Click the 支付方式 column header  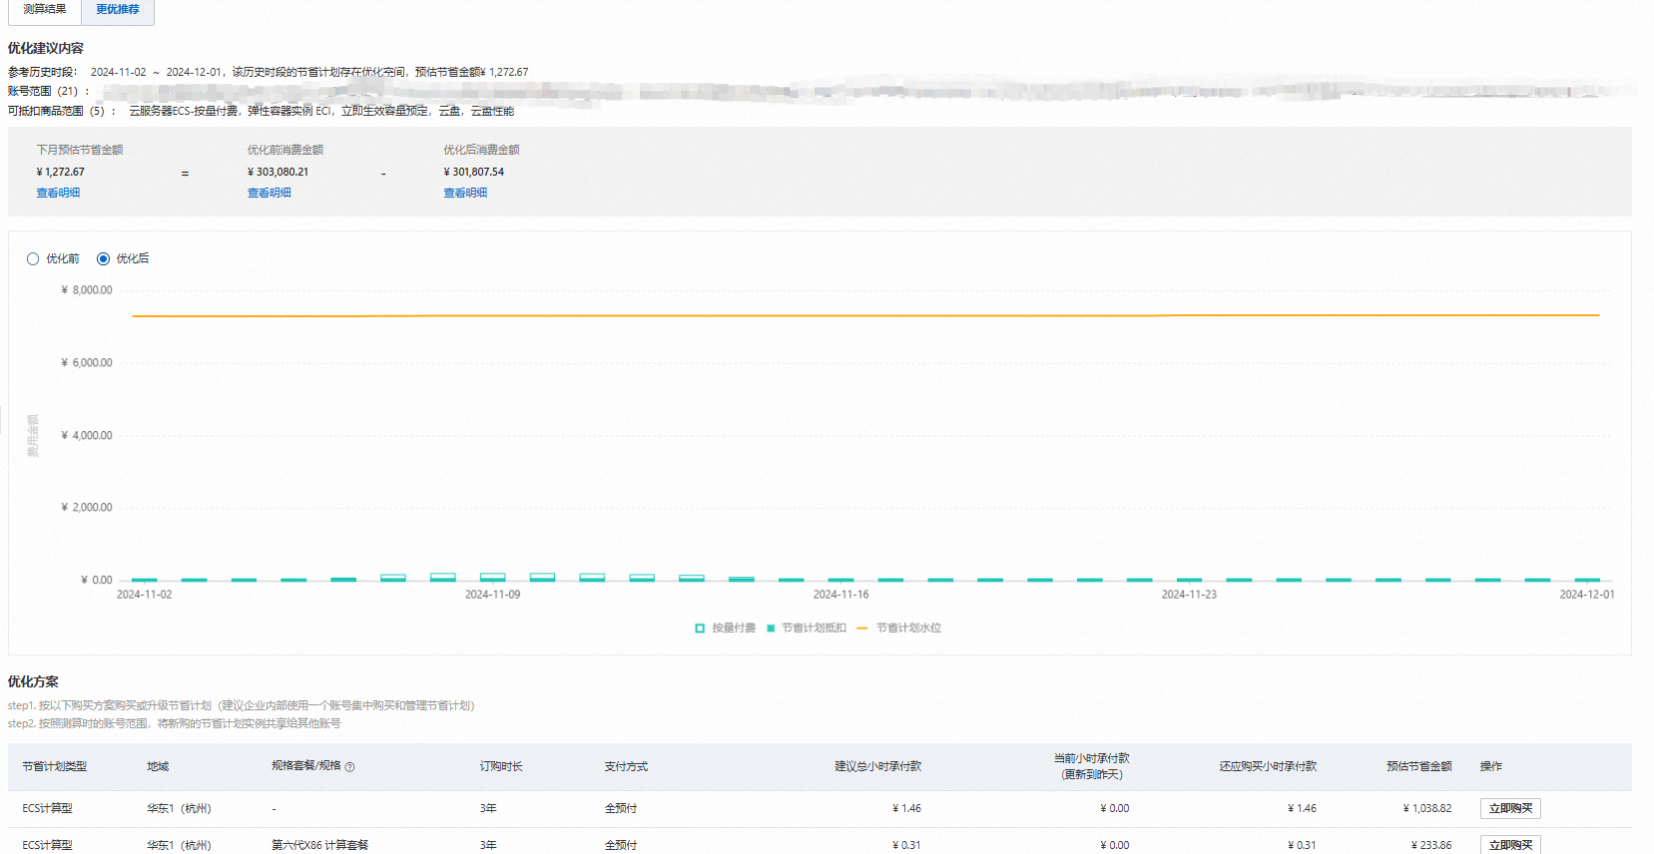[x=626, y=766]
